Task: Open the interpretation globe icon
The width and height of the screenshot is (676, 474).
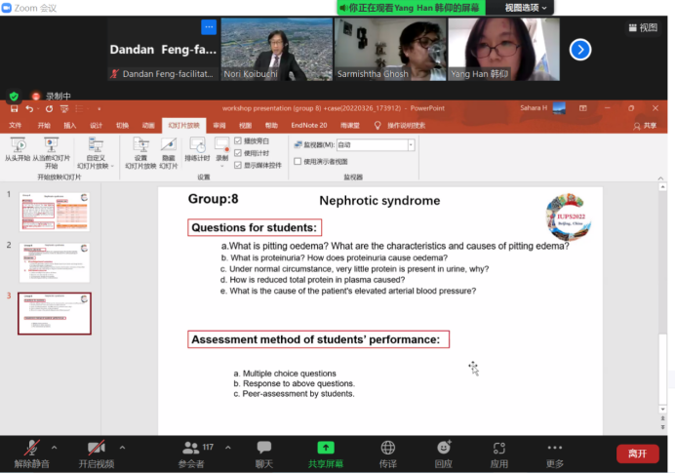Action: point(388,449)
